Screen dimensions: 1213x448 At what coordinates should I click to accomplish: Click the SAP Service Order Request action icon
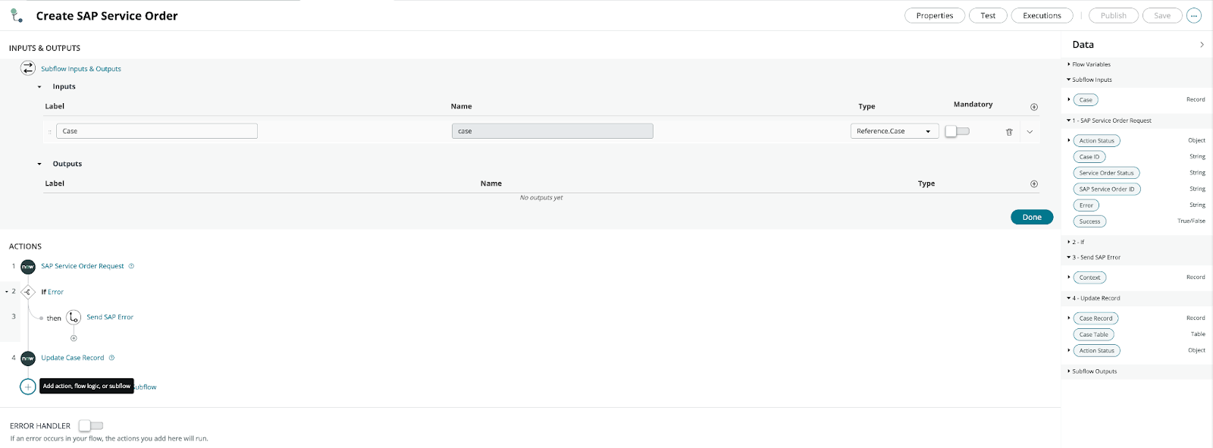tap(28, 267)
